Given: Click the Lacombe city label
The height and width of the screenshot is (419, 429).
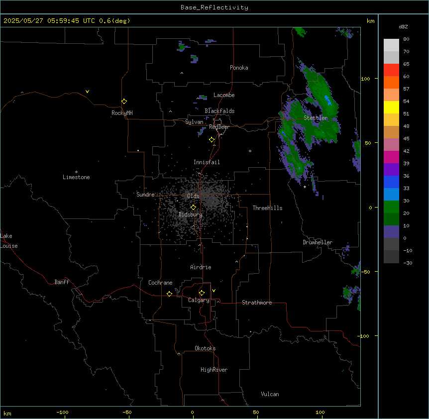Looking at the screenshot, I should [x=224, y=95].
